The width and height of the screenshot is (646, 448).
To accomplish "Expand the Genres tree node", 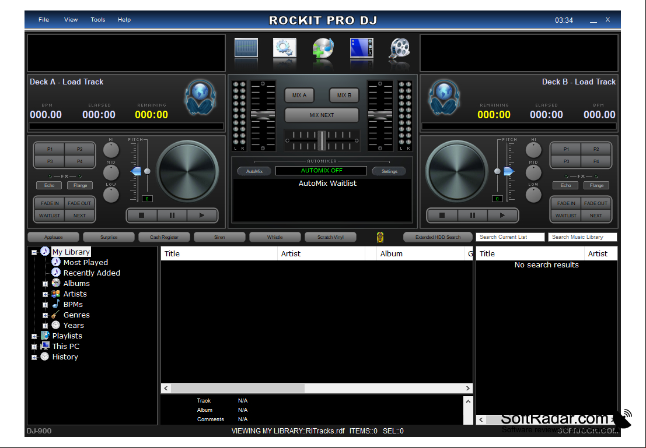I will coord(46,316).
